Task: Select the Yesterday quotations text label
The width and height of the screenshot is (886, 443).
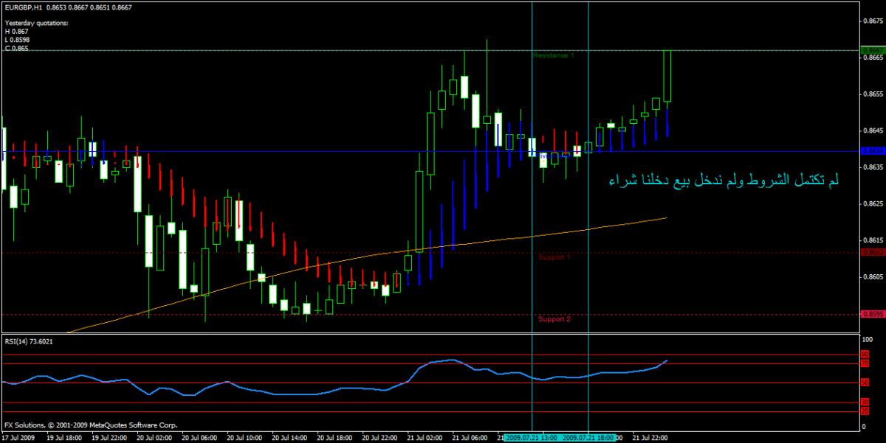Action: coord(36,23)
